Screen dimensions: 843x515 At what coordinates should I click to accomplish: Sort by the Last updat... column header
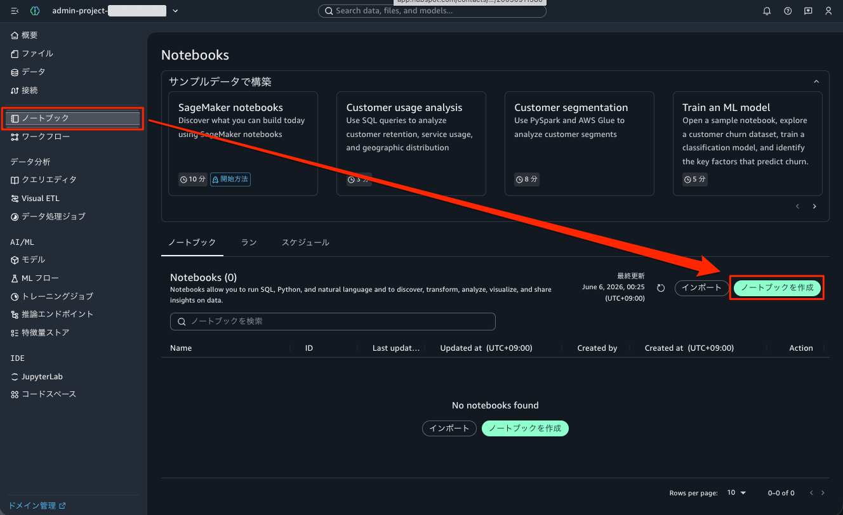(x=396, y=348)
